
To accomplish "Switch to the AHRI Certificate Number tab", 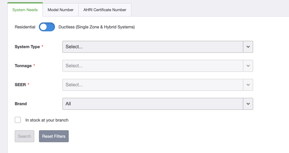I will [105, 10].
